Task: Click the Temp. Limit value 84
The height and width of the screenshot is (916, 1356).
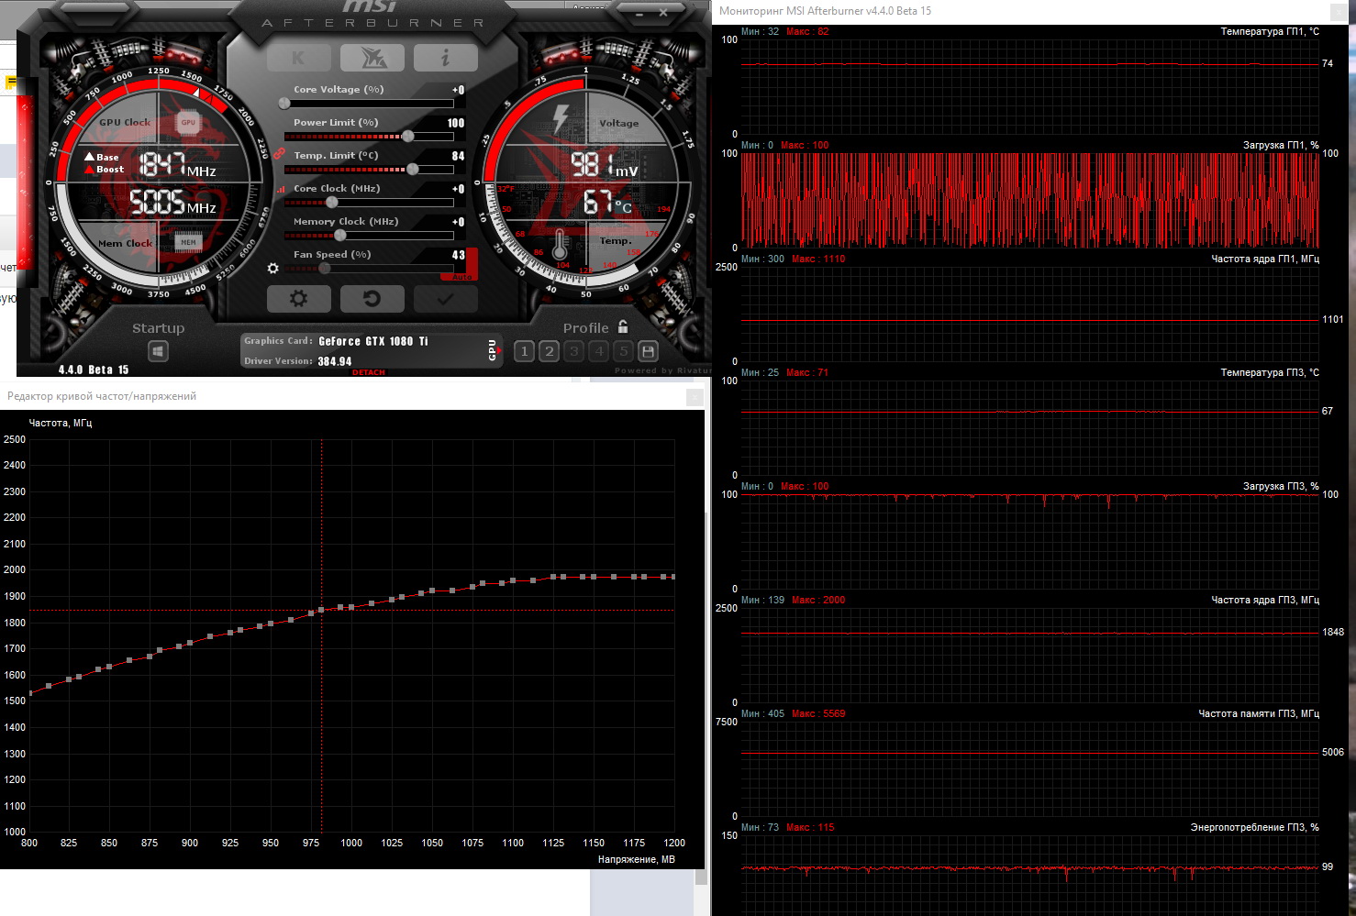Action: [459, 156]
